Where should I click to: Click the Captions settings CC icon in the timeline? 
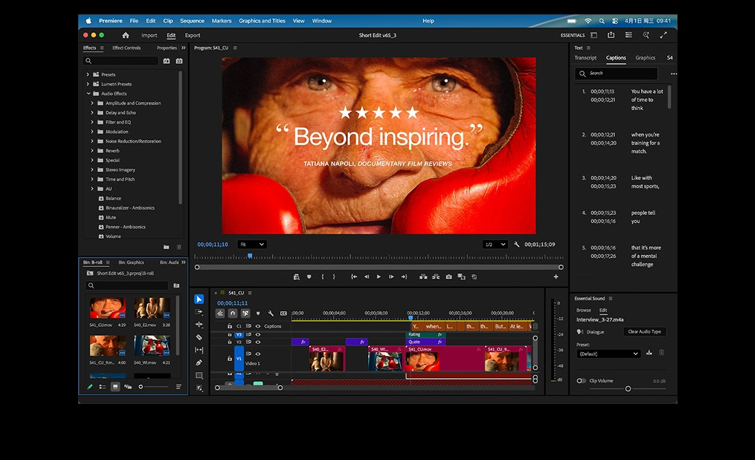pos(283,313)
